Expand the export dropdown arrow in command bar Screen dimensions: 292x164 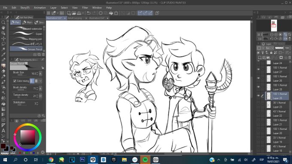click(x=83, y=13)
